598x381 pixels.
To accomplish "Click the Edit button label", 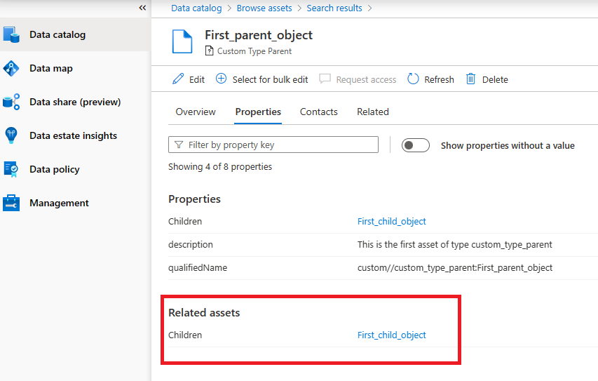I will [x=197, y=79].
